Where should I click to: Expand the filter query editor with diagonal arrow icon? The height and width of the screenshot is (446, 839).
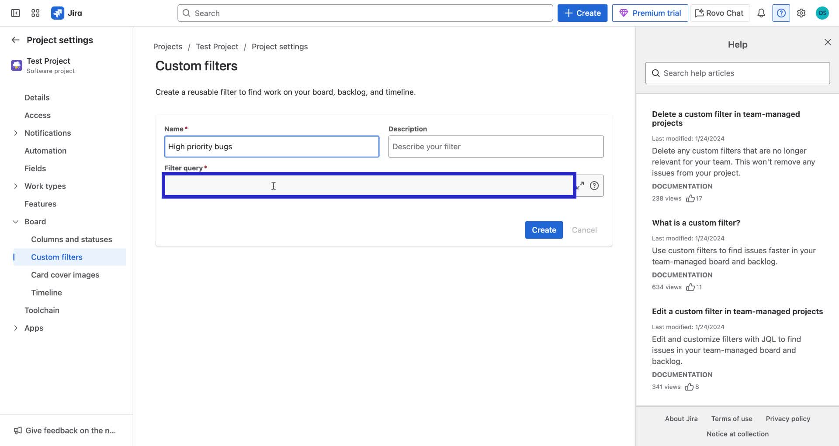tap(580, 185)
